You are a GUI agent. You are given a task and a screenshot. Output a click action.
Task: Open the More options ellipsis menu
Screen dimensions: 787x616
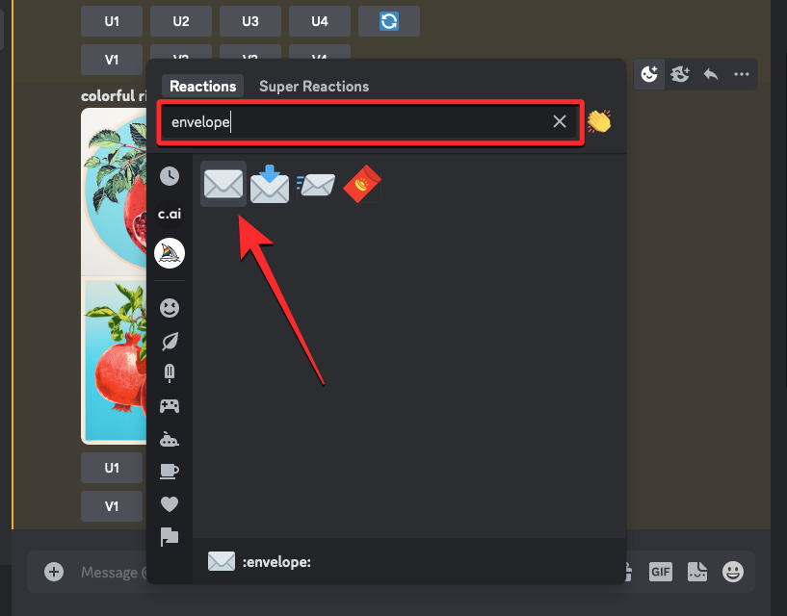tap(742, 74)
